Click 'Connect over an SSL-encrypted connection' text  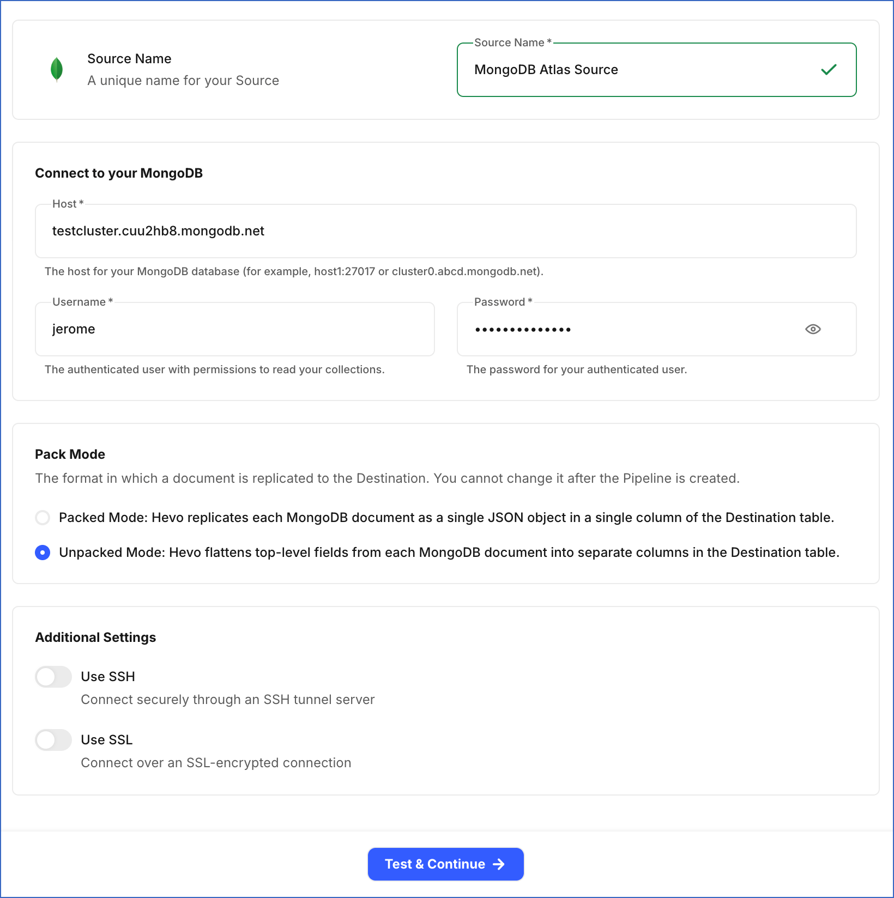[216, 763]
